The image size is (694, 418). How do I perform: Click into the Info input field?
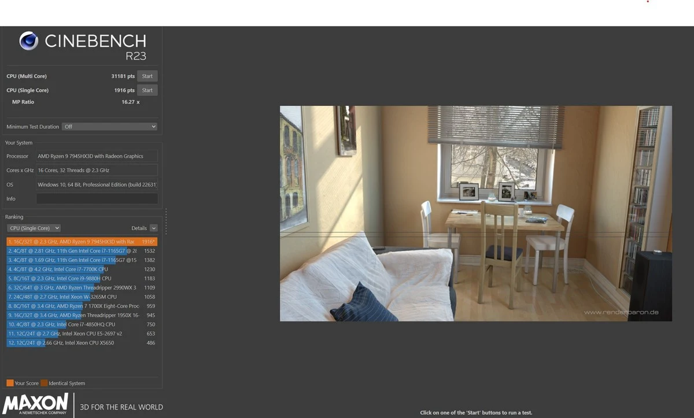97,199
